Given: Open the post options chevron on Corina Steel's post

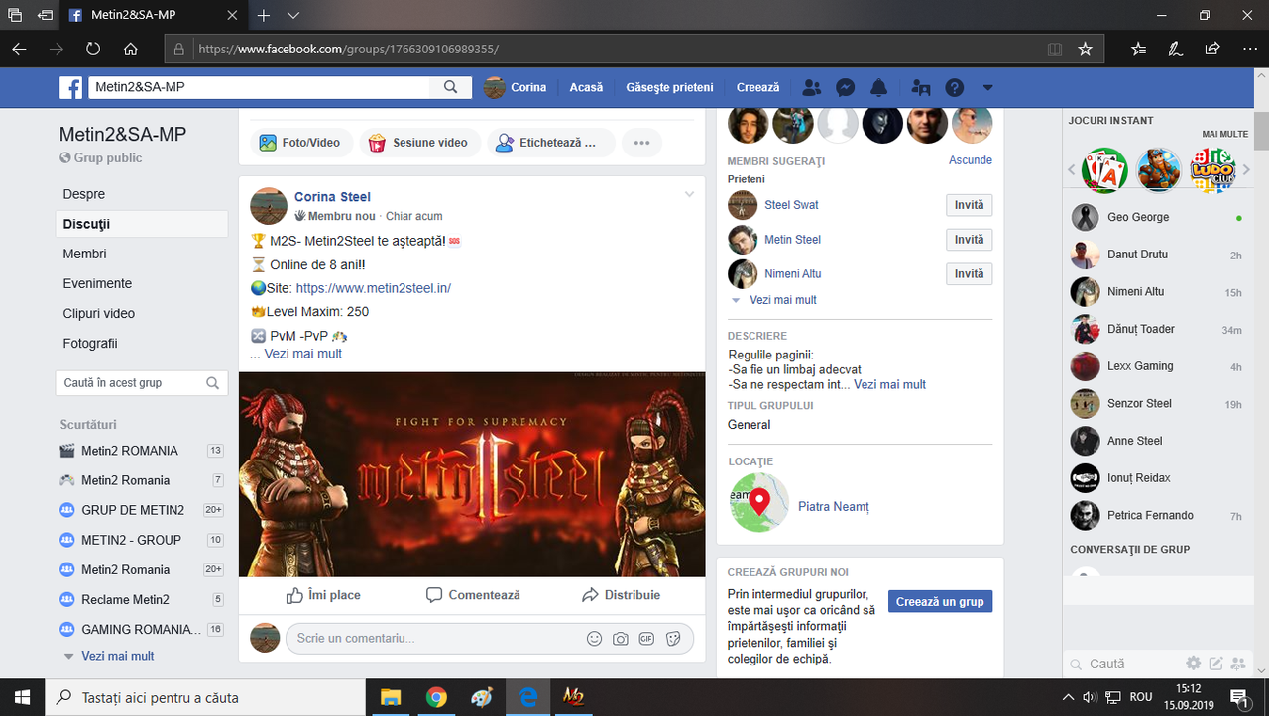Looking at the screenshot, I should 690,194.
